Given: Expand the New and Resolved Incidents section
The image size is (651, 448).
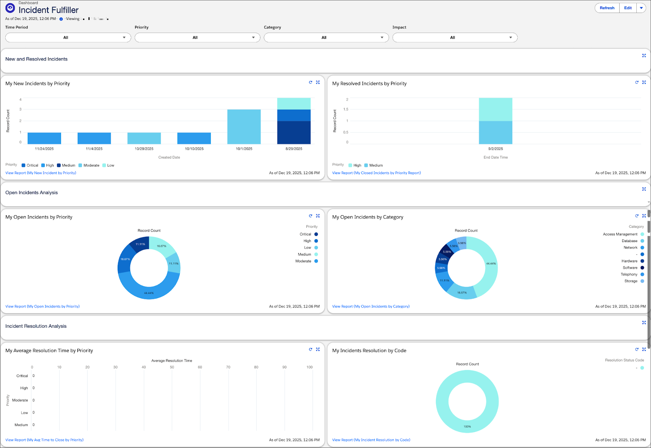Looking at the screenshot, I should pos(644,56).
